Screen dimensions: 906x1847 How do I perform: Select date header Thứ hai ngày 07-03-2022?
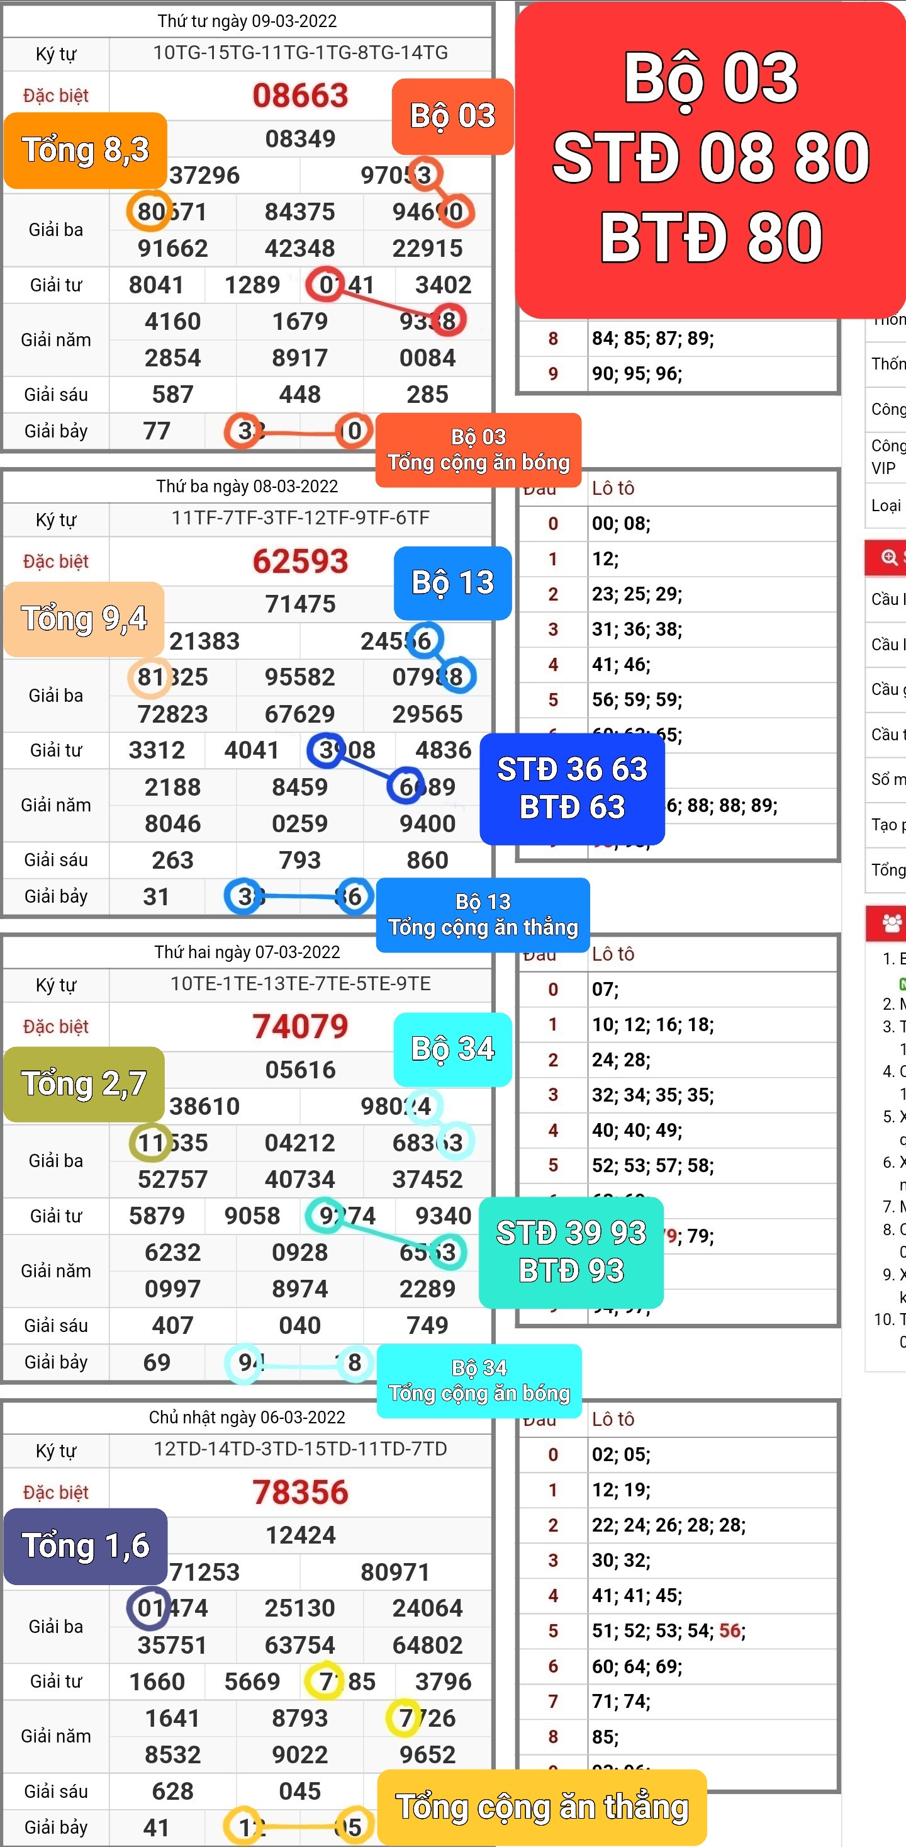(x=247, y=951)
